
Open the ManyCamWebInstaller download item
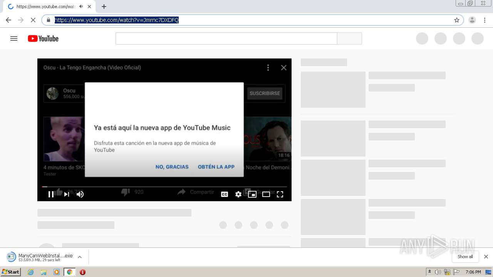(40, 257)
